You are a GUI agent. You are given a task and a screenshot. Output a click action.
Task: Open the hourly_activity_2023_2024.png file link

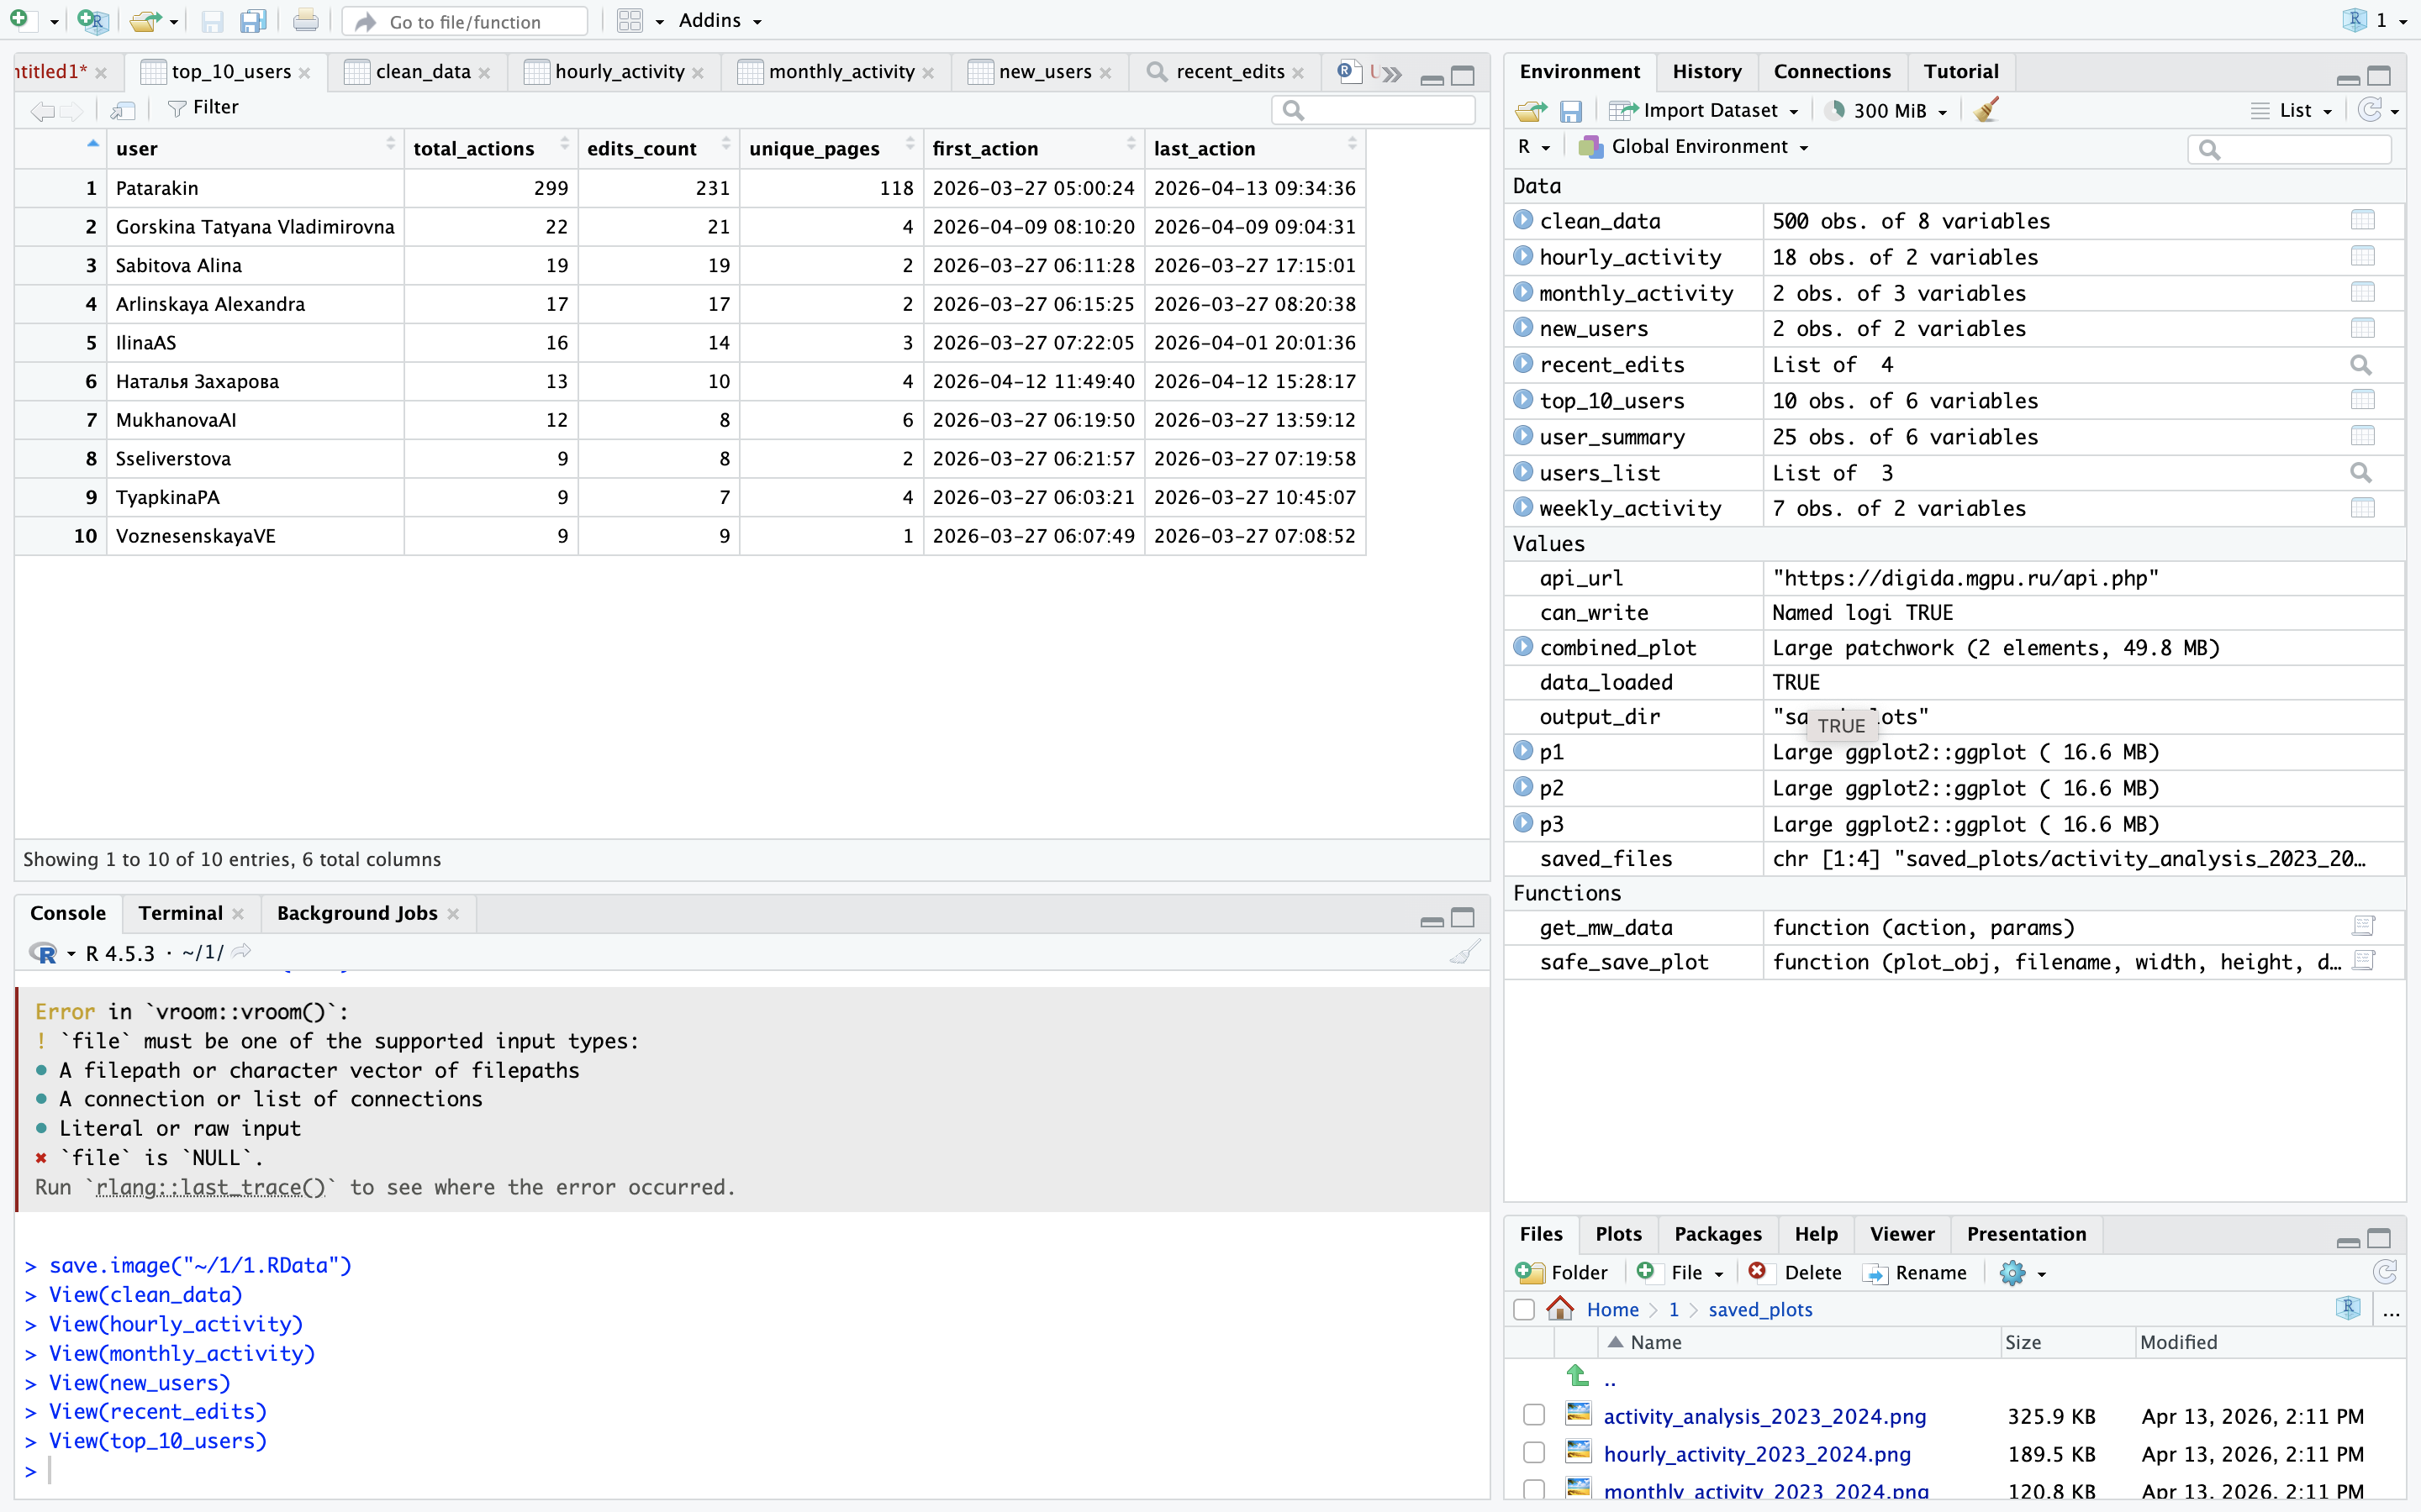coord(1757,1454)
